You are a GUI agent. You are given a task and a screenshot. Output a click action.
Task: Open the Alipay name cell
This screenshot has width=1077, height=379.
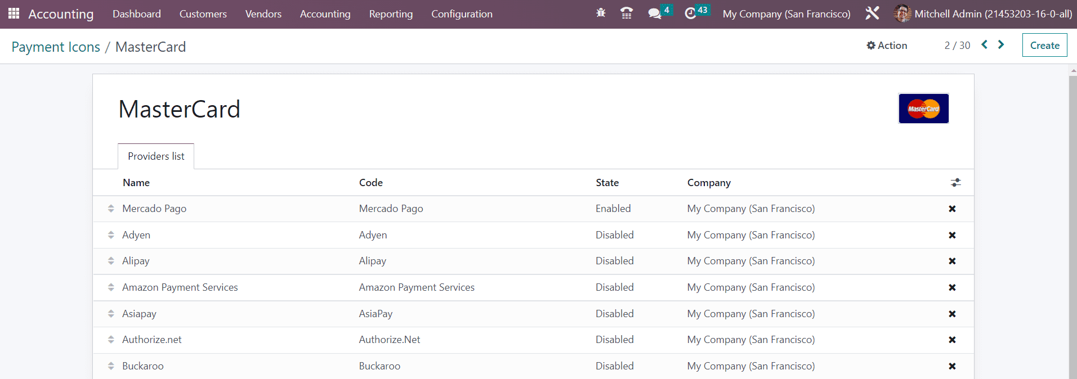point(136,261)
